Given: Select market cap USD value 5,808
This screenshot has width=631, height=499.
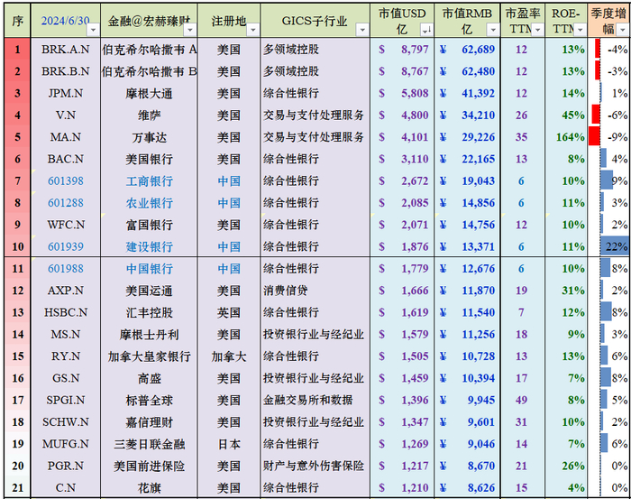Looking at the screenshot, I should click(402, 94).
